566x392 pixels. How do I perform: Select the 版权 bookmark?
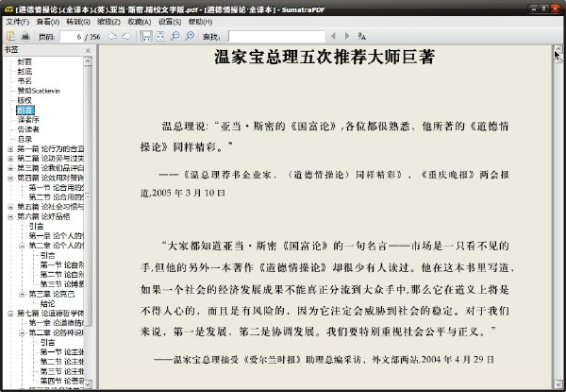[25, 100]
